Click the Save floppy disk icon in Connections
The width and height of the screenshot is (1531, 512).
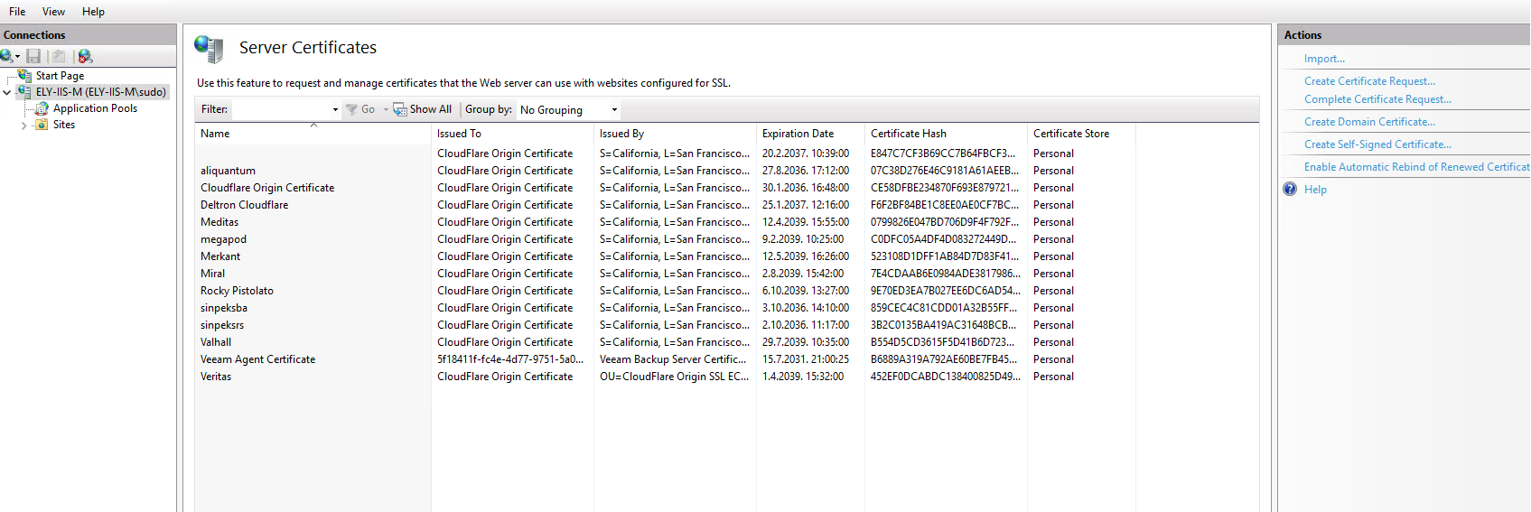(x=33, y=56)
